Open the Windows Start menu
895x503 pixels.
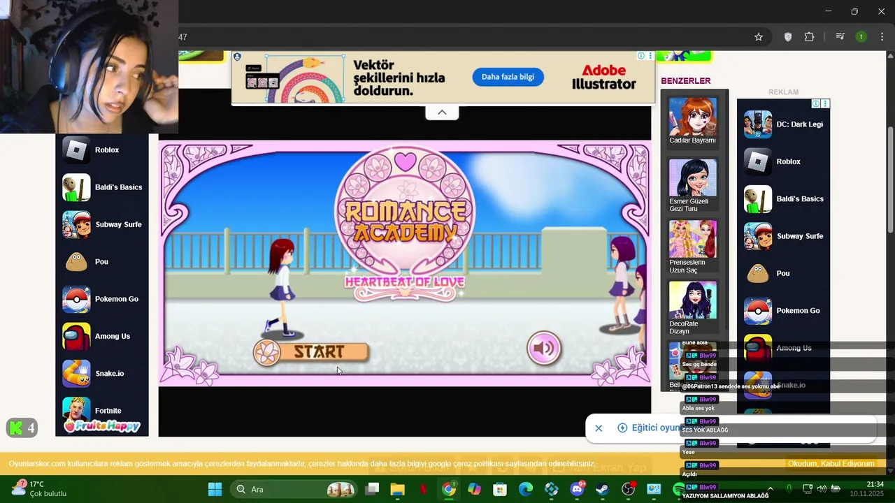click(215, 489)
